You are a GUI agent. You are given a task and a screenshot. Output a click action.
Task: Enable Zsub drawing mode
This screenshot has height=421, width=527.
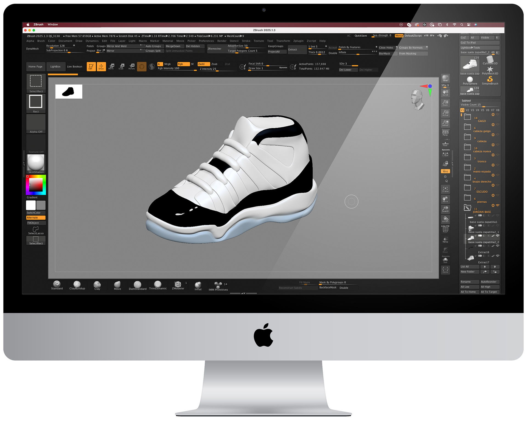[214, 64]
